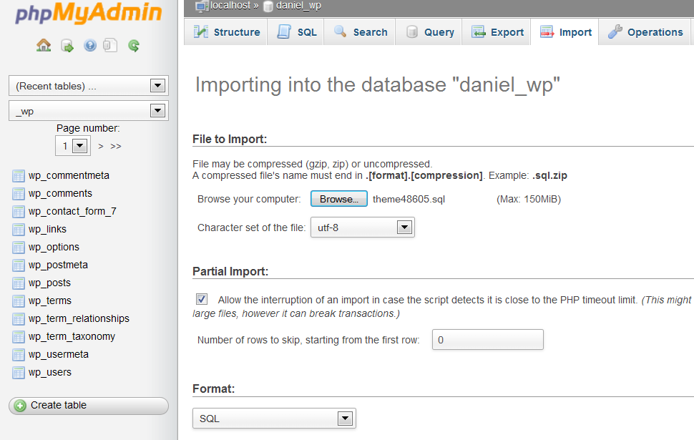The image size is (694, 440).
Task: Switch to the Export tab
Action: 498,32
